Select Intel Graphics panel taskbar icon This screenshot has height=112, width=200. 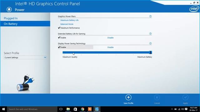click(x=97, y=109)
